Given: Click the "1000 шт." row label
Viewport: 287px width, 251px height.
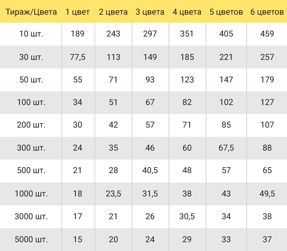Looking at the screenshot, I should tap(31, 194).
